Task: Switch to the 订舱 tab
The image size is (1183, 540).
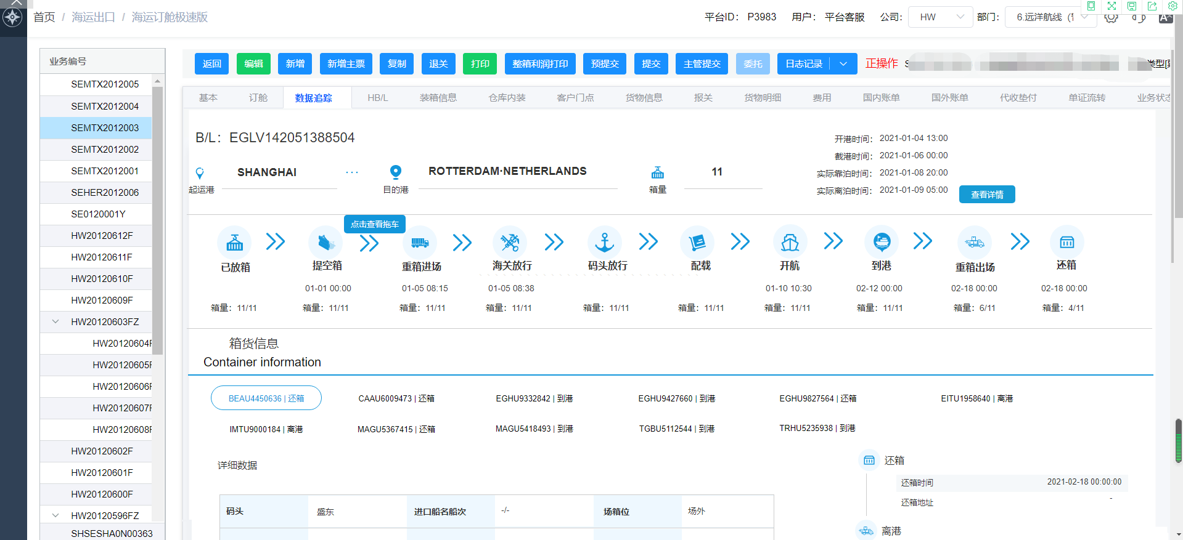Action: point(258,98)
